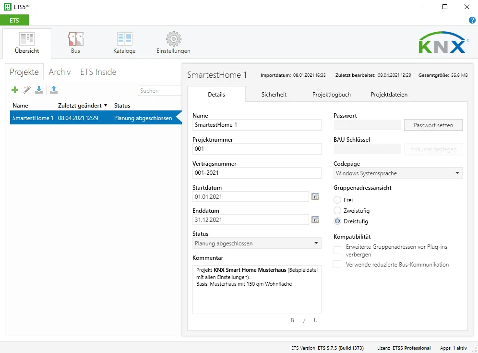Viewport: 478px width, 353px height.
Task: Click the Zuletzt bearbeitet 08.04.2021 12:29 text
Action: coord(373,75)
